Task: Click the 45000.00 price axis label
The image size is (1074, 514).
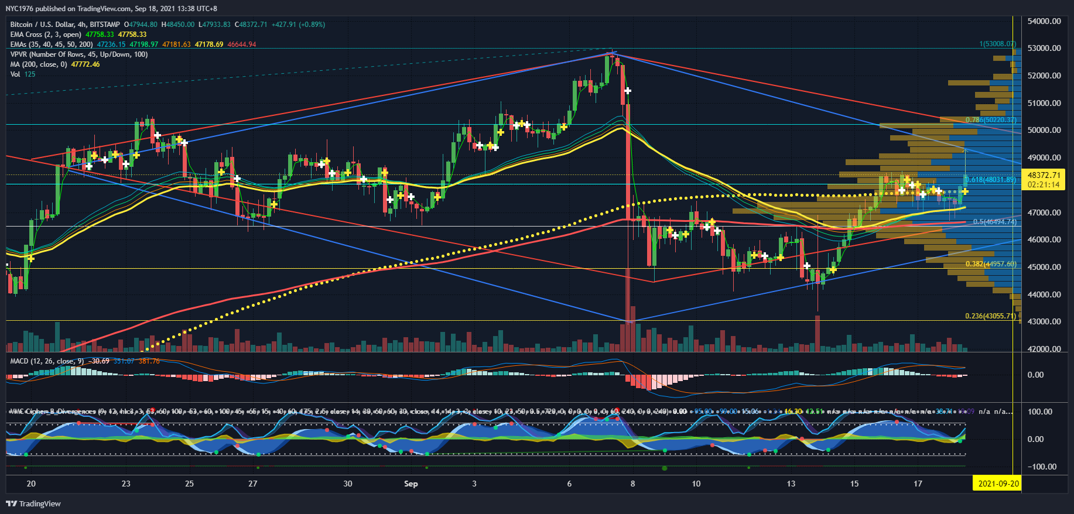Action: point(1044,267)
